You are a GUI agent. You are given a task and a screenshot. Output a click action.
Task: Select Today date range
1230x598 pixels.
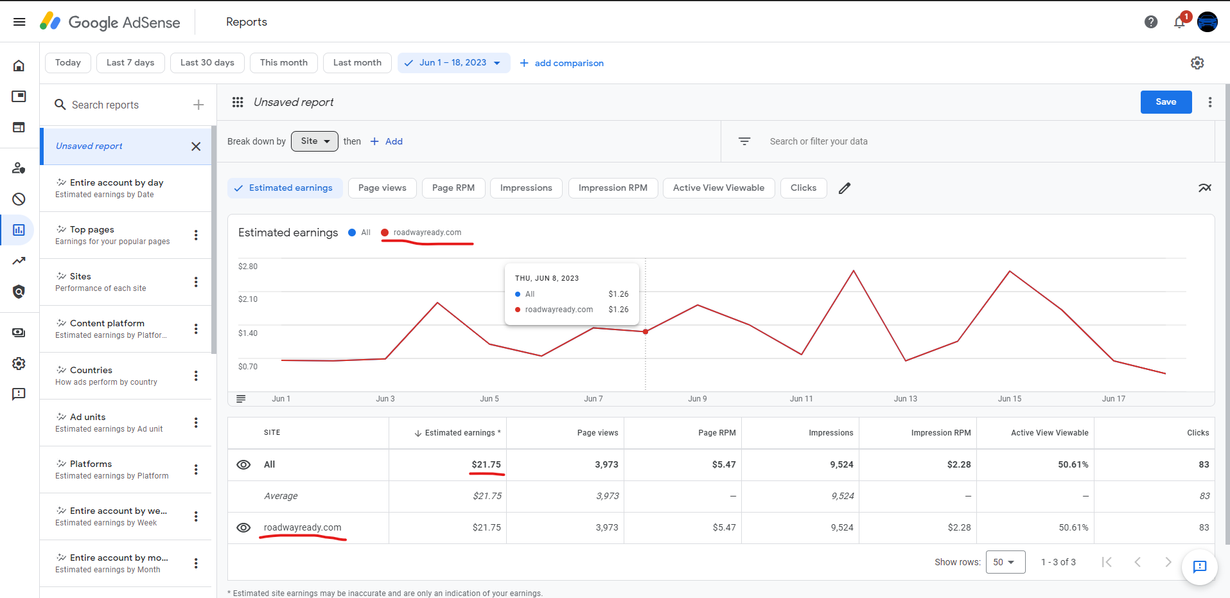click(68, 63)
